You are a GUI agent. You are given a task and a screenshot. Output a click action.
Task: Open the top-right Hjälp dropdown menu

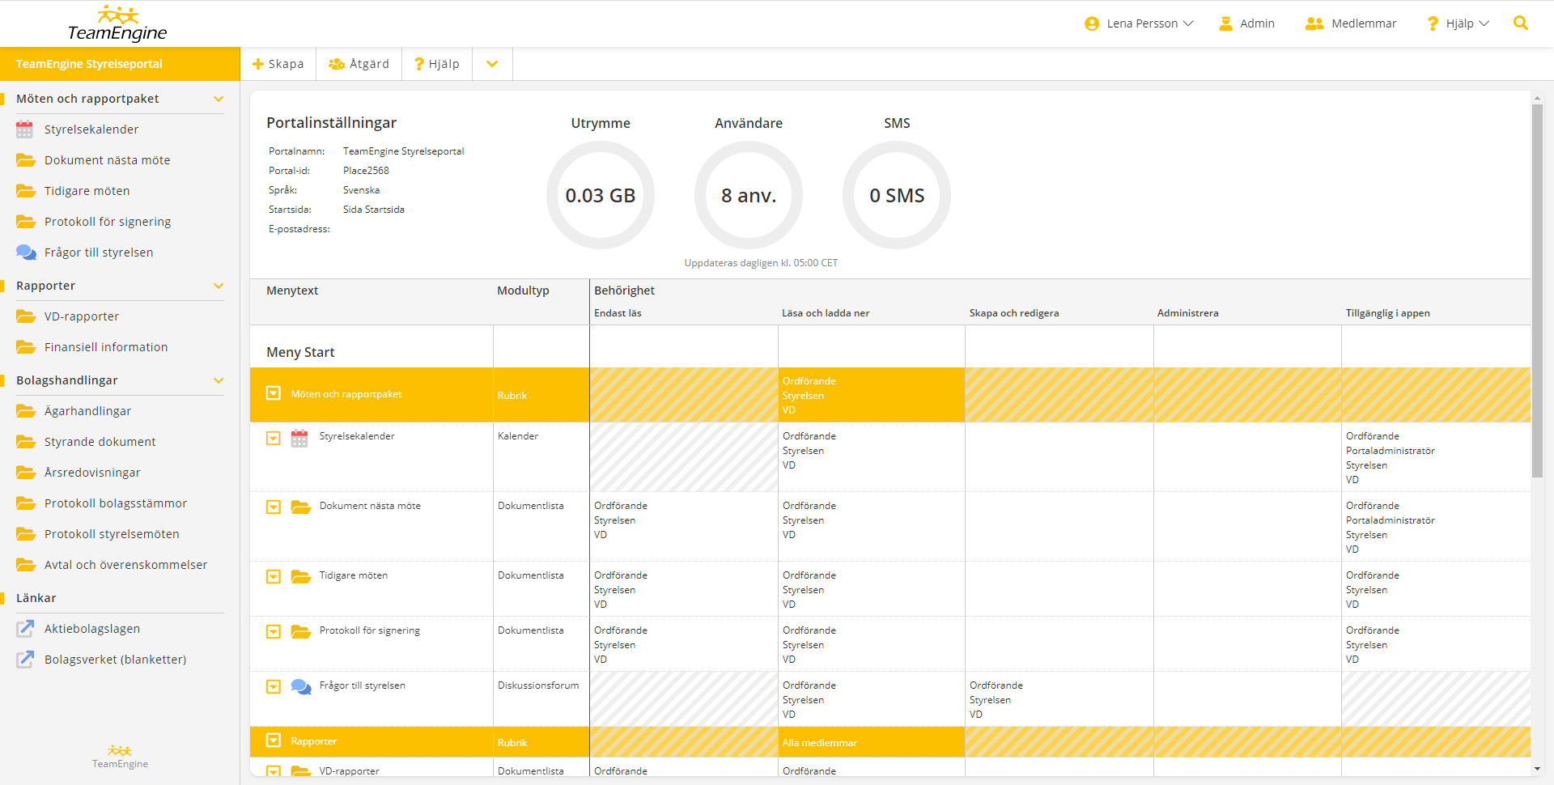tap(1458, 23)
